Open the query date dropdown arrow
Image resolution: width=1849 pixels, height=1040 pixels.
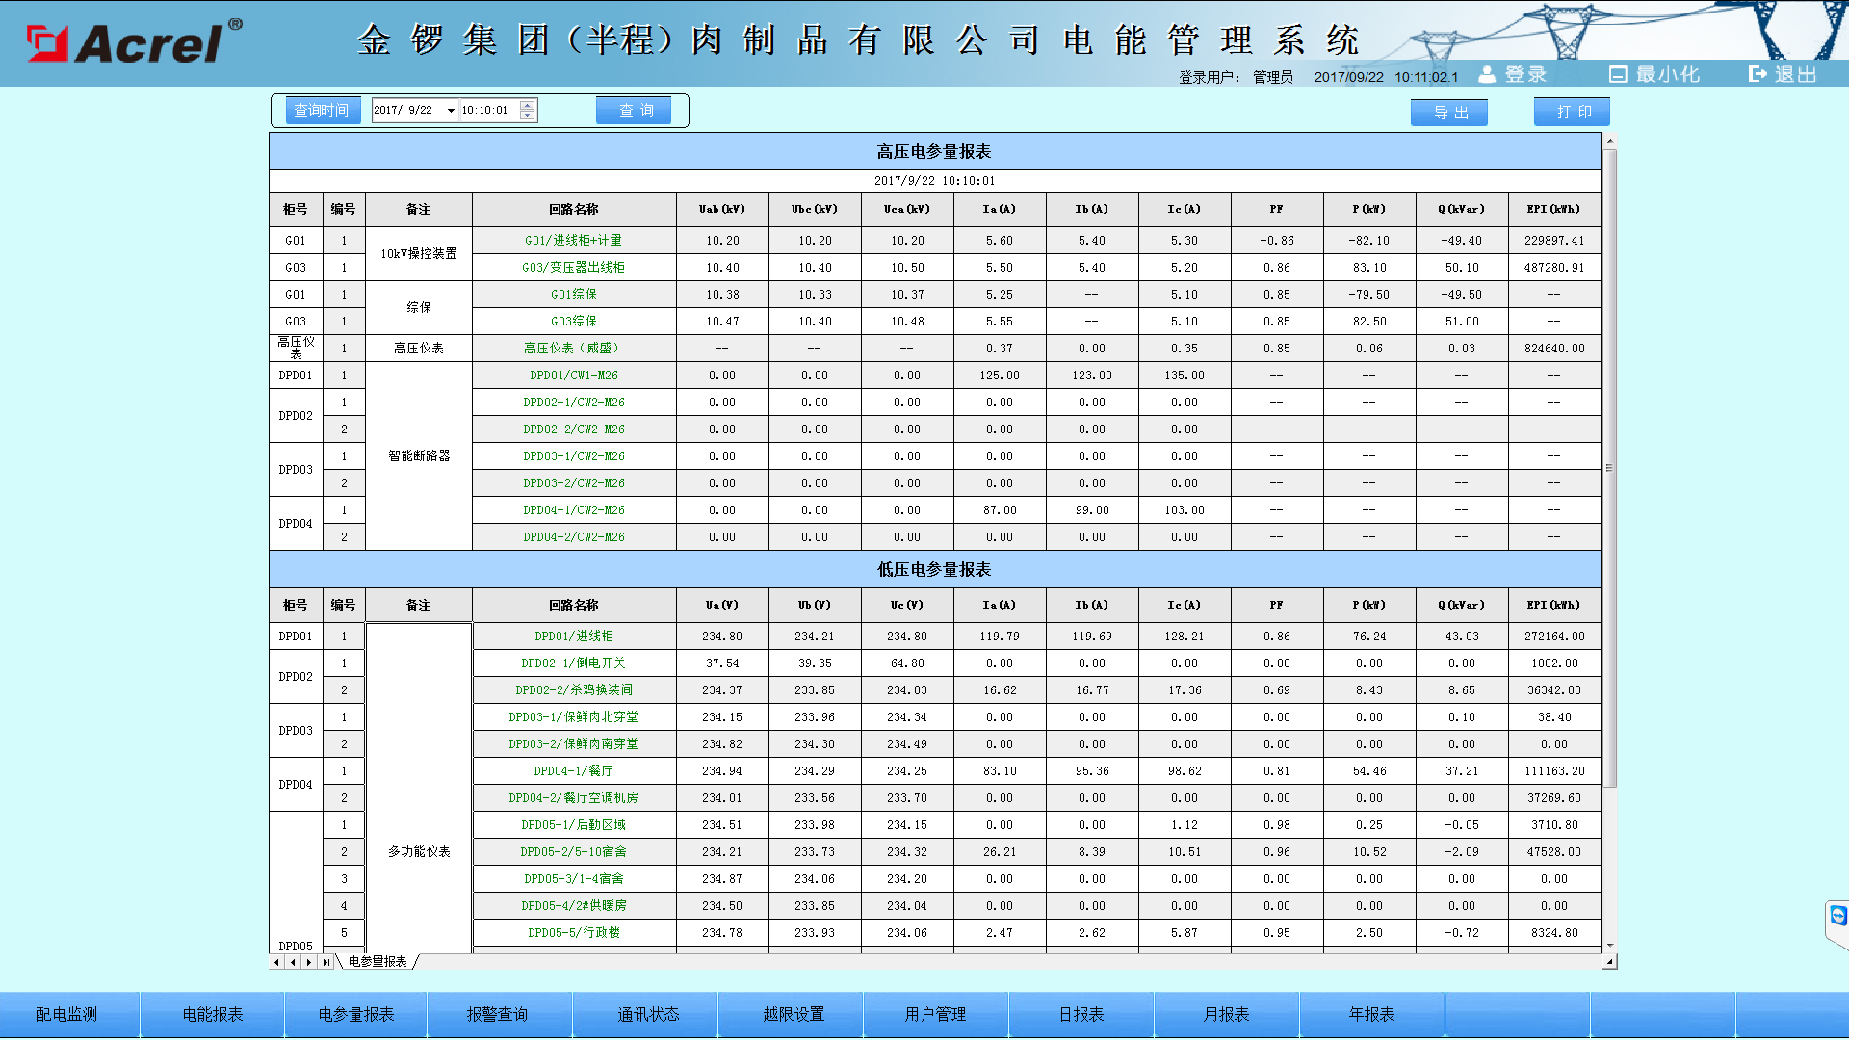click(450, 111)
